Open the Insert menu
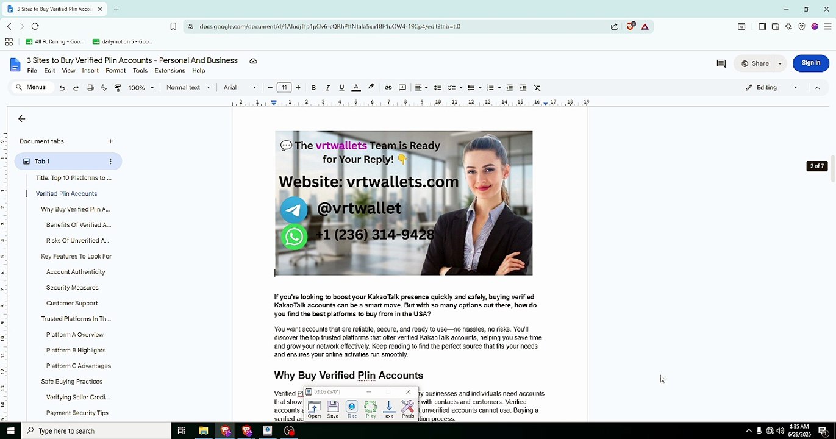 (90, 71)
